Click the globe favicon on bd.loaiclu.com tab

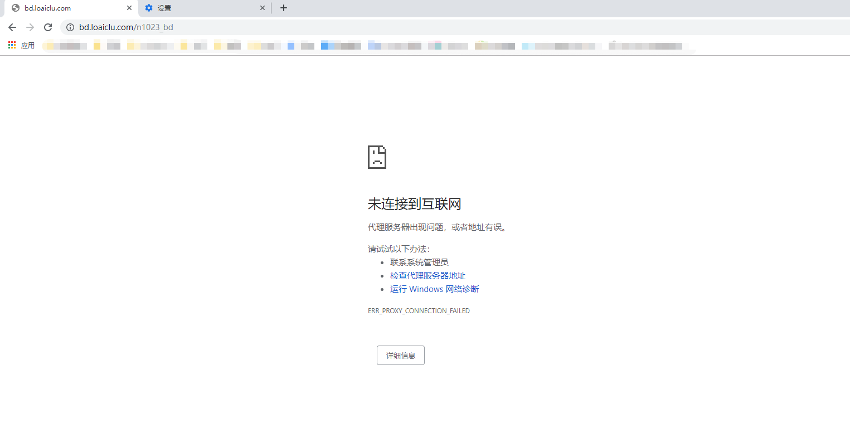16,8
